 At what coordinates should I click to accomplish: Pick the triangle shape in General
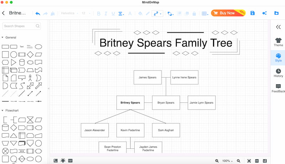coord(14,62)
